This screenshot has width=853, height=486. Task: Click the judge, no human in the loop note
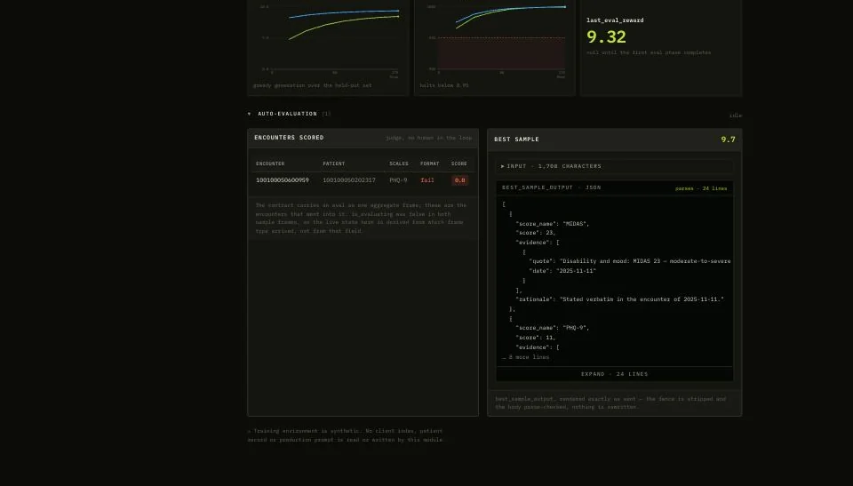428,139
